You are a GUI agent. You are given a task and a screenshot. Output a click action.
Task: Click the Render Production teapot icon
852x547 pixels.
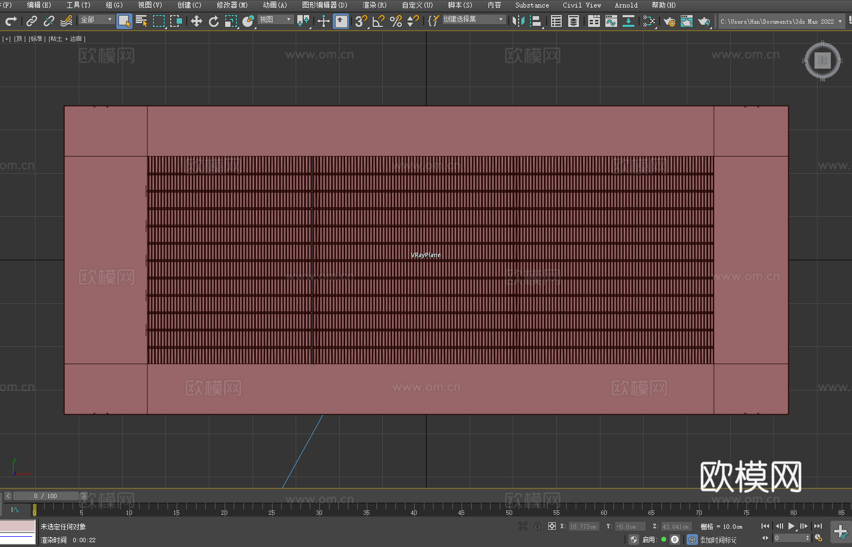coord(704,21)
